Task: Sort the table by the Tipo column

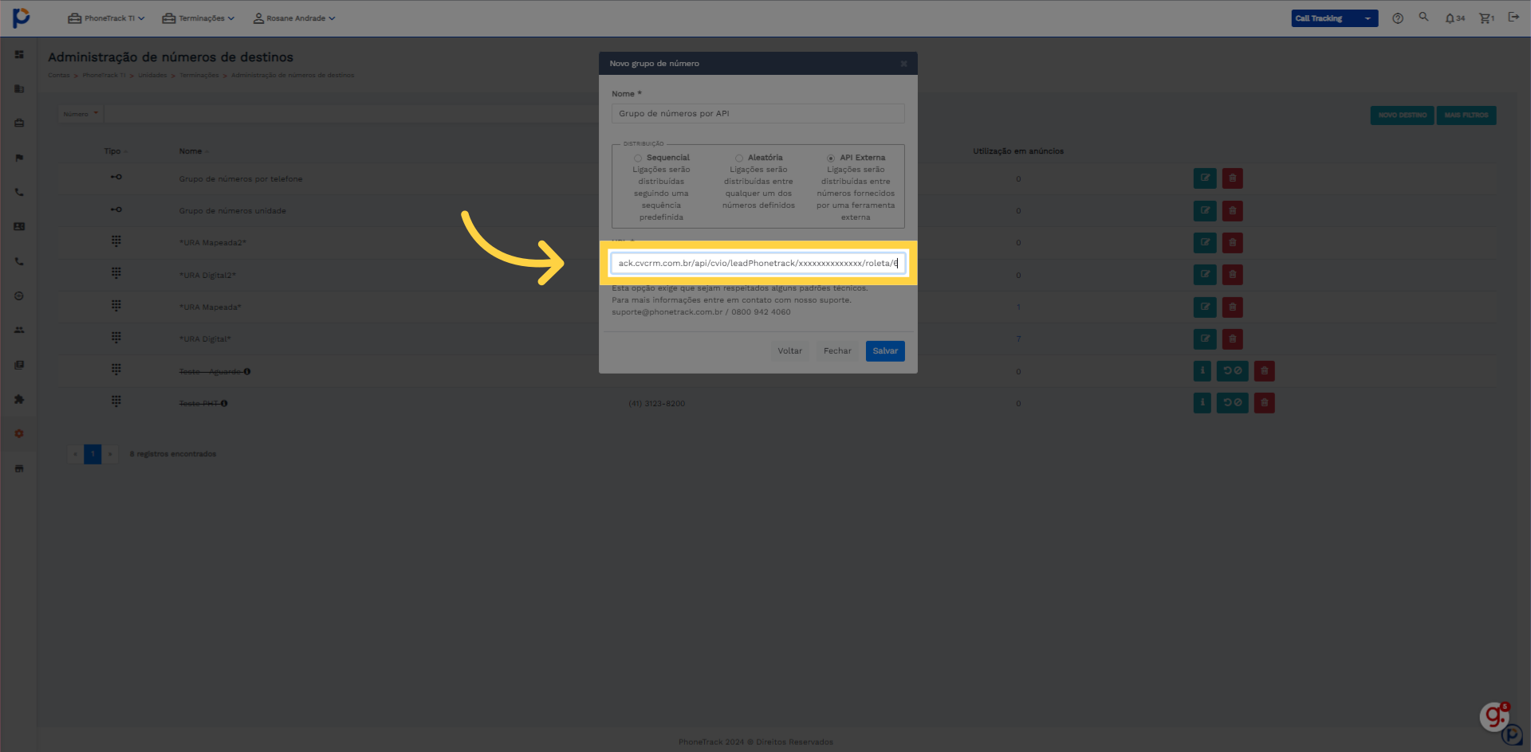Action: coord(116,151)
